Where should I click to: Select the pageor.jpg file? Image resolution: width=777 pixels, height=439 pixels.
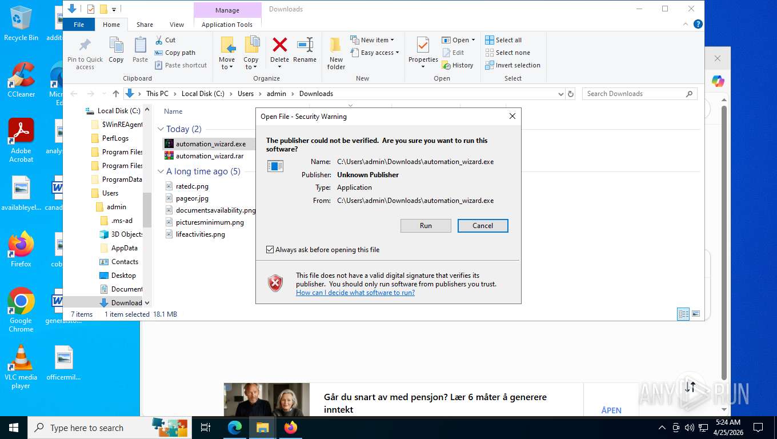(x=192, y=198)
